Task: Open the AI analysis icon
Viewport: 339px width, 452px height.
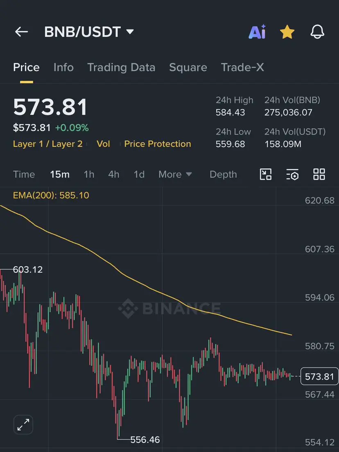Action: pyautogui.click(x=257, y=32)
